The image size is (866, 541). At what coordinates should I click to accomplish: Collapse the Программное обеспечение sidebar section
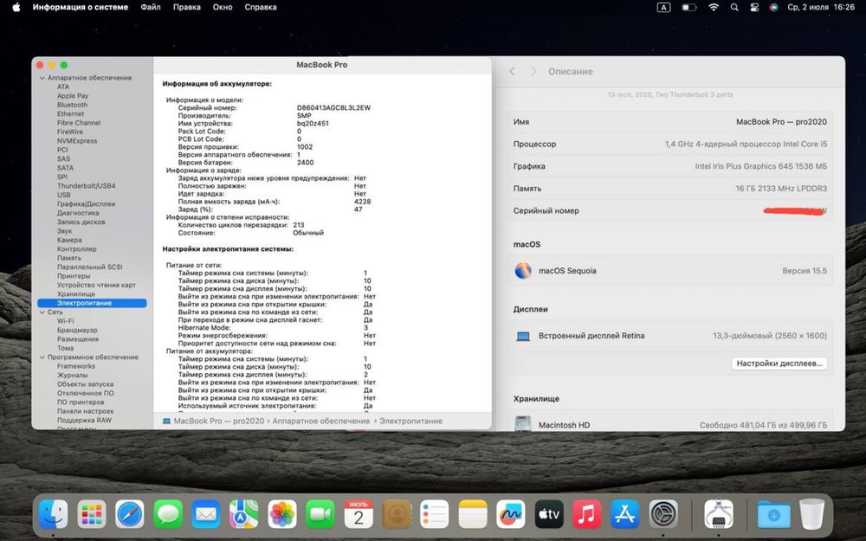(x=41, y=357)
